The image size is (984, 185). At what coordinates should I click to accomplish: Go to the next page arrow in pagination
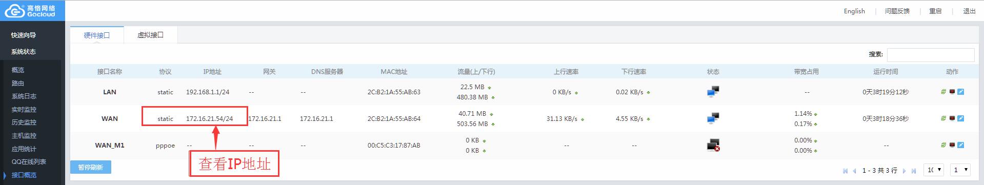905,171
